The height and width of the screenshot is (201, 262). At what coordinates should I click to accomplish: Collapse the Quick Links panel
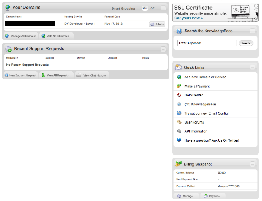[x=252, y=67]
